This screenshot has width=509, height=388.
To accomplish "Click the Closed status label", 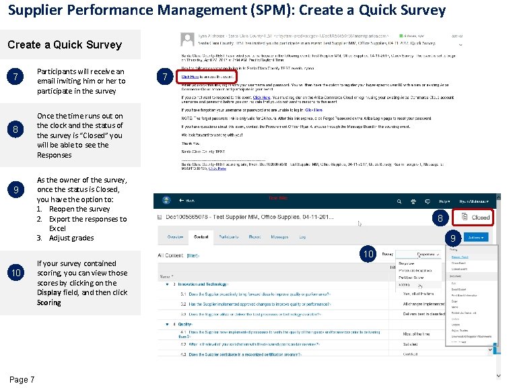I will click(x=481, y=217).
